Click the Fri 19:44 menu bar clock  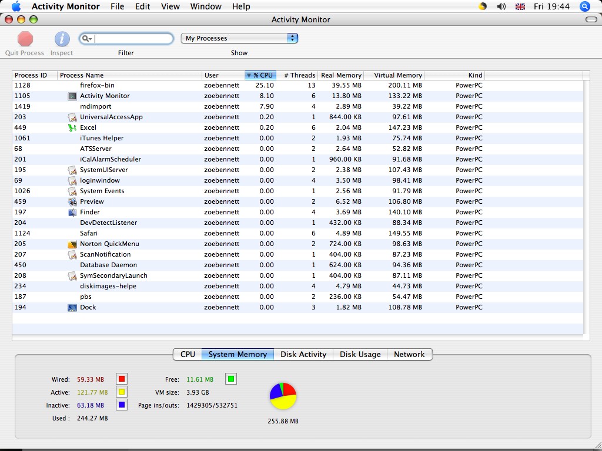[551, 6]
